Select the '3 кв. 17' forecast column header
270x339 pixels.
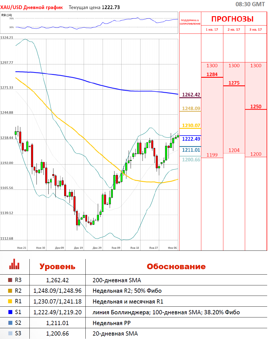(x=256, y=30)
